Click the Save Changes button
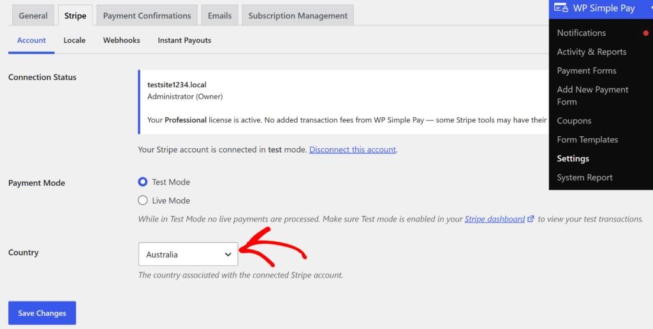The image size is (653, 329). [42, 313]
